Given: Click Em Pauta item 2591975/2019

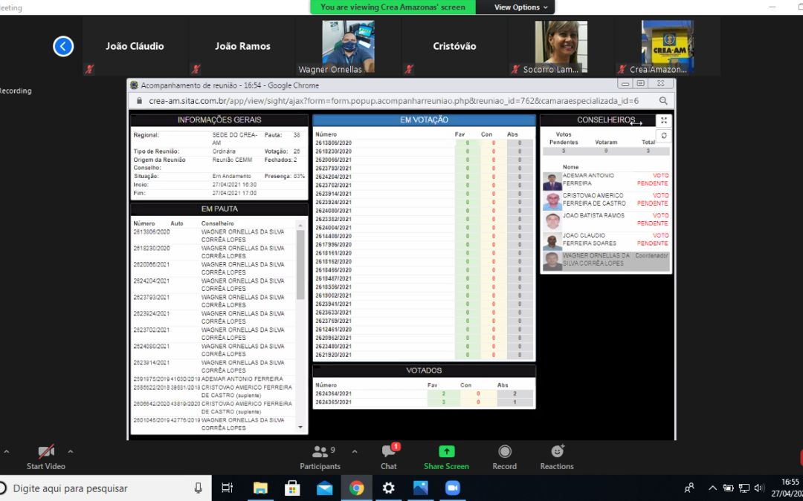Looking at the screenshot, I should click(216, 379).
